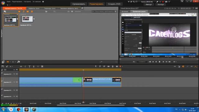This screenshot has height=112, width=199.
Task: Mute the first Дорожка A/V track
Action: pos(17,74)
